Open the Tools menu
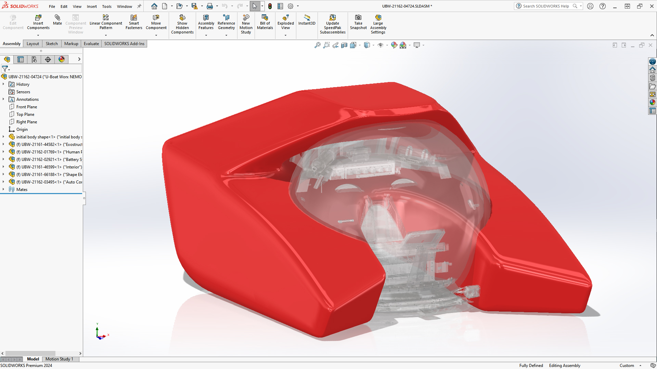 pos(107,6)
